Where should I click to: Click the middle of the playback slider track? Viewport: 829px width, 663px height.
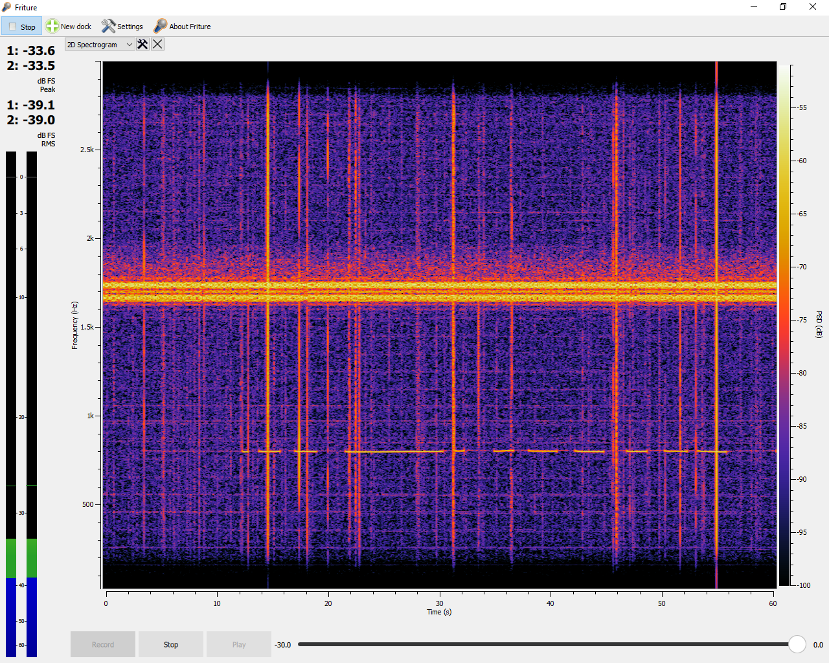(544, 644)
